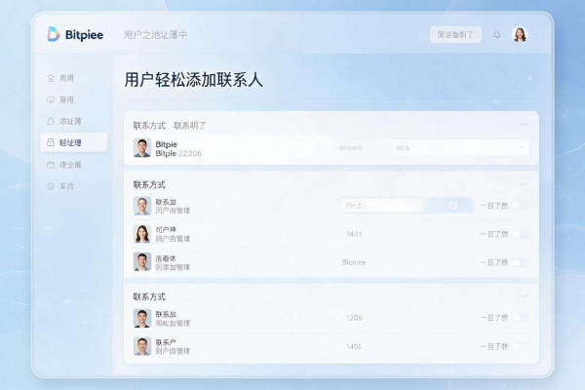Click 一目了然 label in the Bicoiee row
The height and width of the screenshot is (390, 585).
tap(494, 262)
